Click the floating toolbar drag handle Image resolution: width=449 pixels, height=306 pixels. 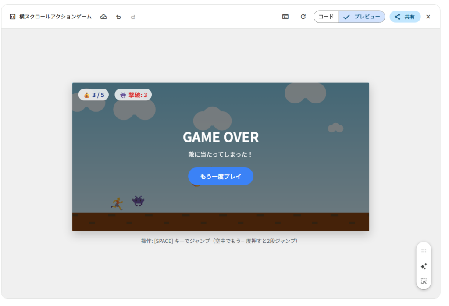tap(424, 251)
